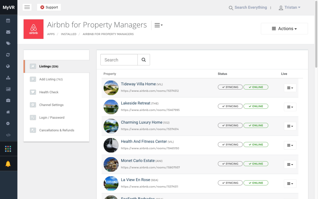Select the settings gear icon in the sidebar
The width and height of the screenshot is (318, 199).
(x=9, y=123)
